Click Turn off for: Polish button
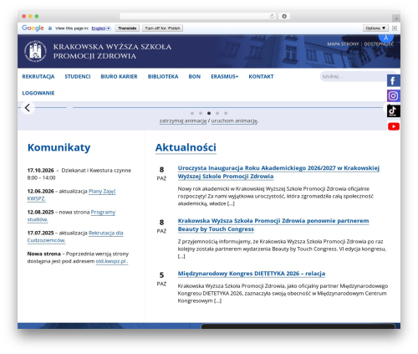Screen dimensions: 418x354 coord(162,28)
